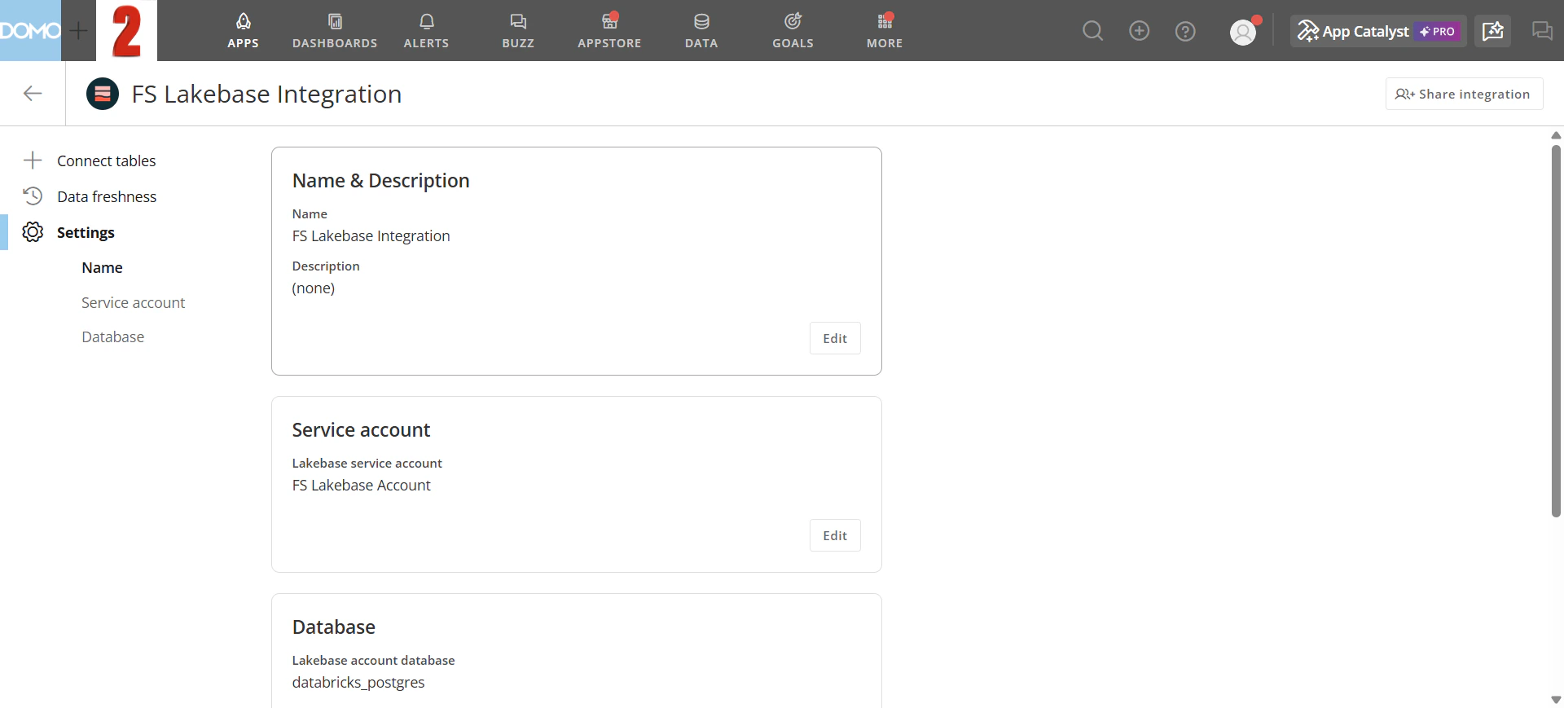Click the sparkle edit icon button
1564x708 pixels.
(1492, 31)
